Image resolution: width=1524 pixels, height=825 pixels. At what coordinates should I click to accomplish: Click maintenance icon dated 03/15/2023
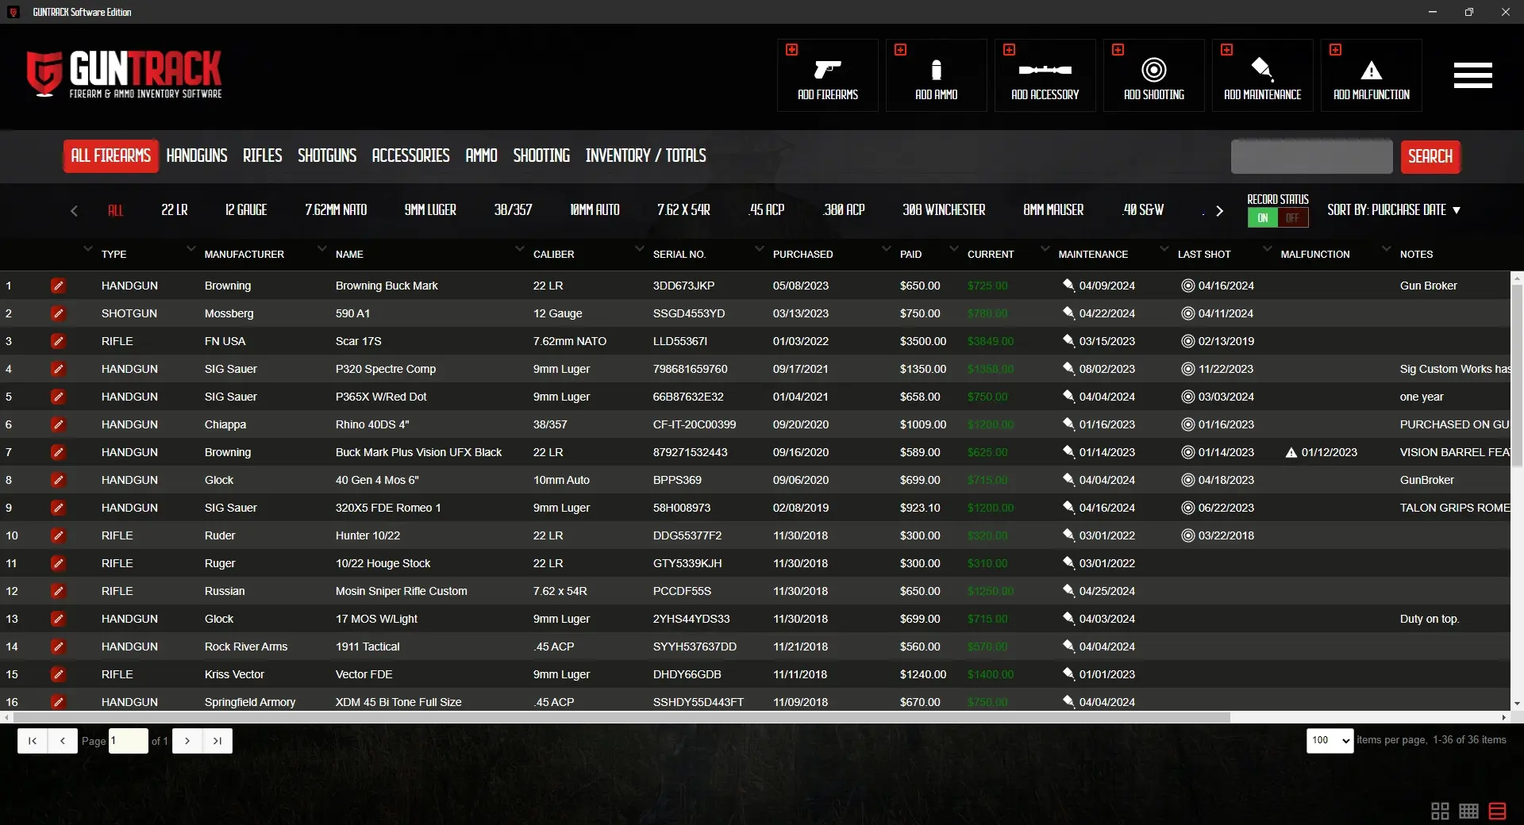click(x=1068, y=340)
